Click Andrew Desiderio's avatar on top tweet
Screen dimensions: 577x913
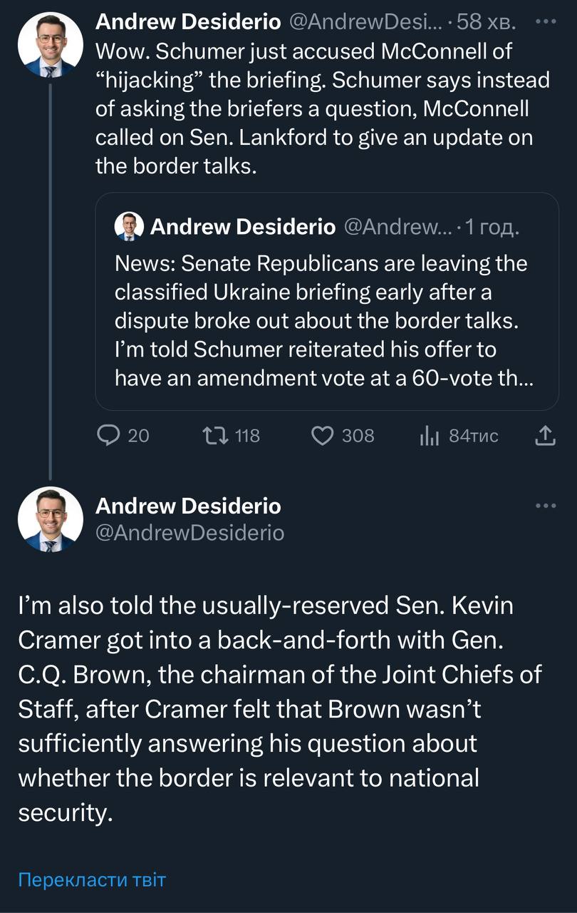(50, 45)
